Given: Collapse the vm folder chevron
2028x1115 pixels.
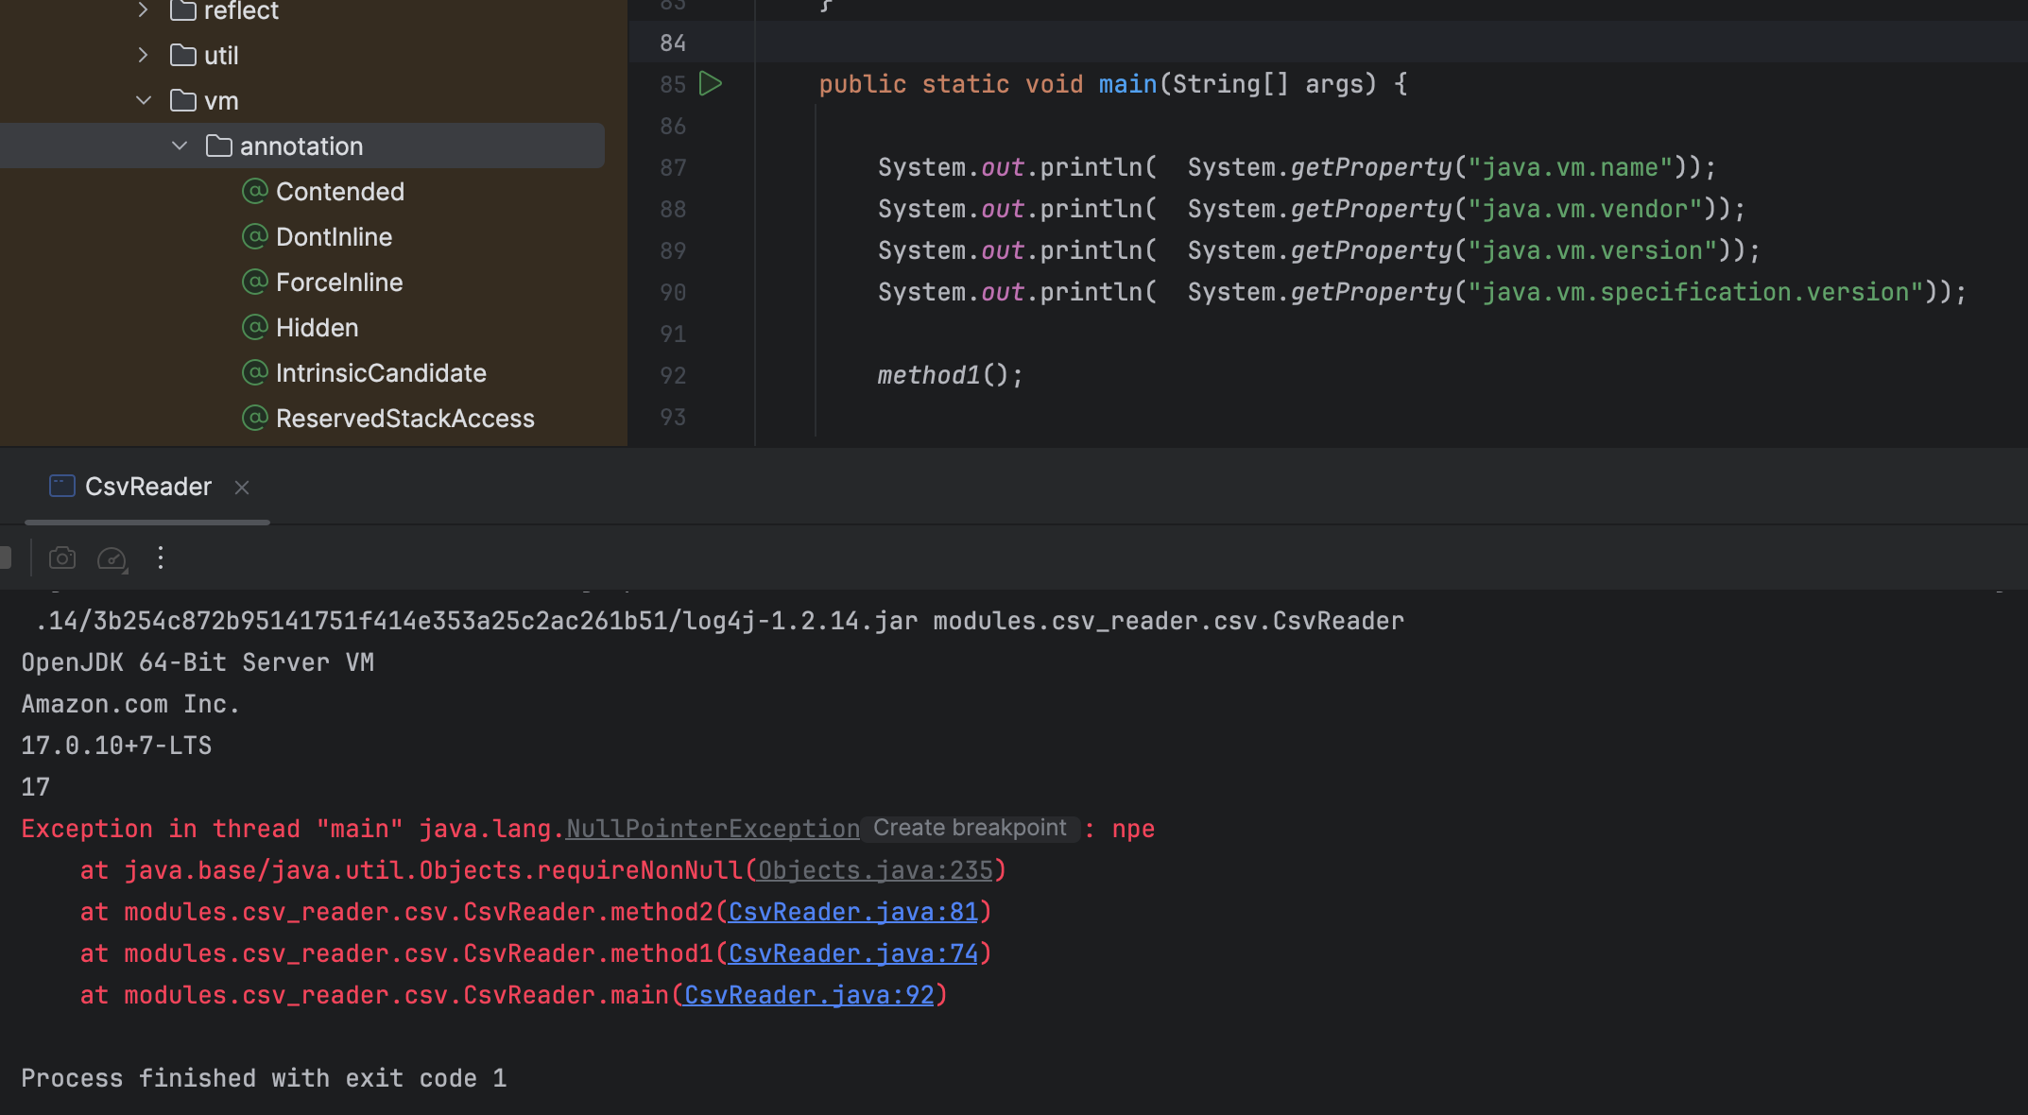Looking at the screenshot, I should [x=144, y=101].
